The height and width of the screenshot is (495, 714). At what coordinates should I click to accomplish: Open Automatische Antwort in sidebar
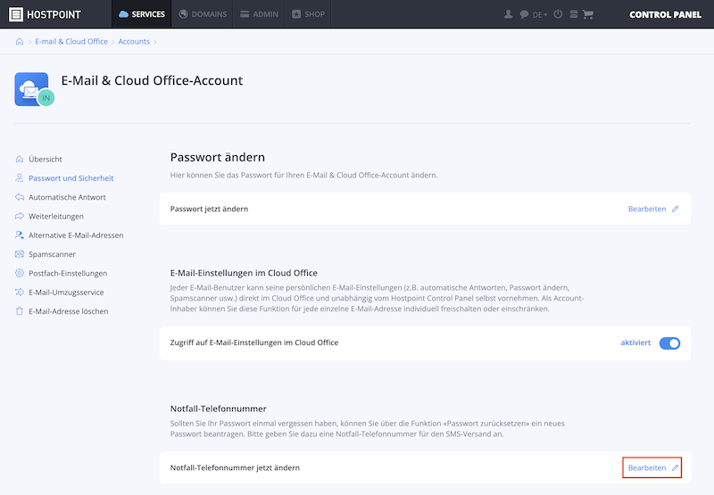coord(67,197)
